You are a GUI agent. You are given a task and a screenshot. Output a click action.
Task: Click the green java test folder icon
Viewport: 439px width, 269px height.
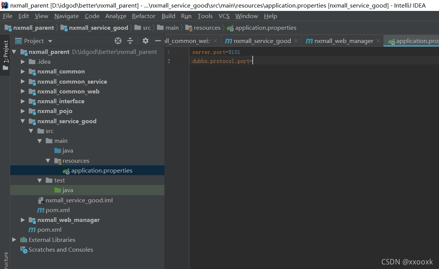[x=58, y=190]
